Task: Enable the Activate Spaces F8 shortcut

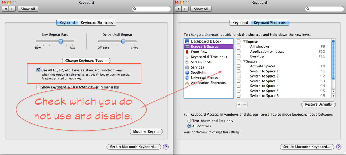Action: coord(239,66)
